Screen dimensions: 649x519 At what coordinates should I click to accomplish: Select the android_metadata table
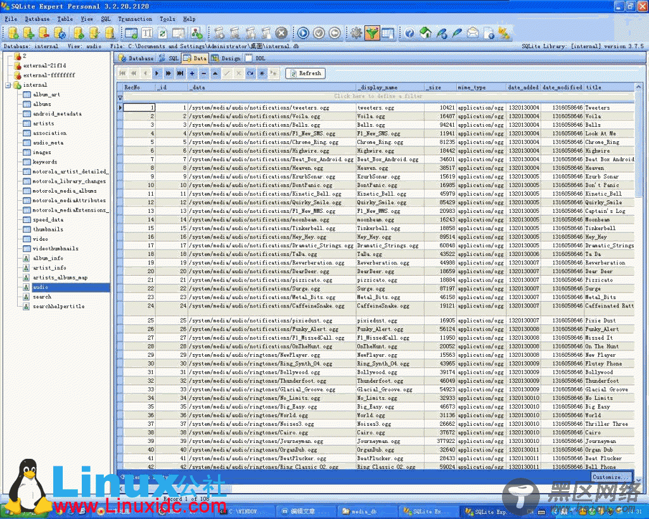point(57,114)
